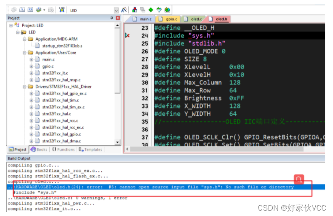
Task: Click the Translate current file toolbar icon
Action: (x=14, y=10)
